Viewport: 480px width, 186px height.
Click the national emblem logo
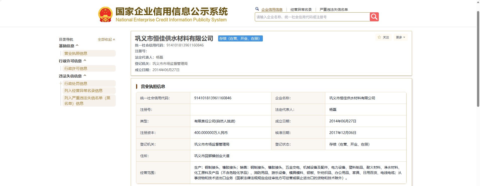(105, 15)
